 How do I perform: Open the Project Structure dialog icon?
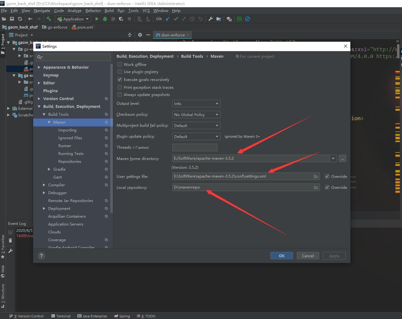point(218,19)
